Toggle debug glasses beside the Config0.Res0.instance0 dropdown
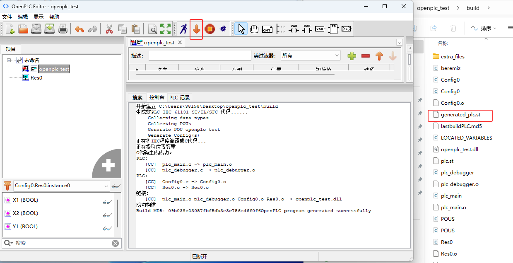The height and width of the screenshot is (263, 513). coord(116,186)
